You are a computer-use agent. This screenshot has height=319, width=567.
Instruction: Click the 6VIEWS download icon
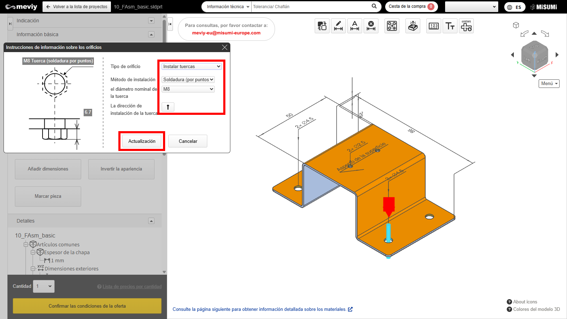coord(466,26)
